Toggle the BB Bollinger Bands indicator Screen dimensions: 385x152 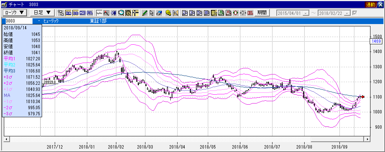pyautogui.click(x=75, y=13)
